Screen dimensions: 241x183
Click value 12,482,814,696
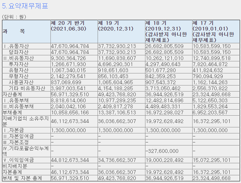164,101
